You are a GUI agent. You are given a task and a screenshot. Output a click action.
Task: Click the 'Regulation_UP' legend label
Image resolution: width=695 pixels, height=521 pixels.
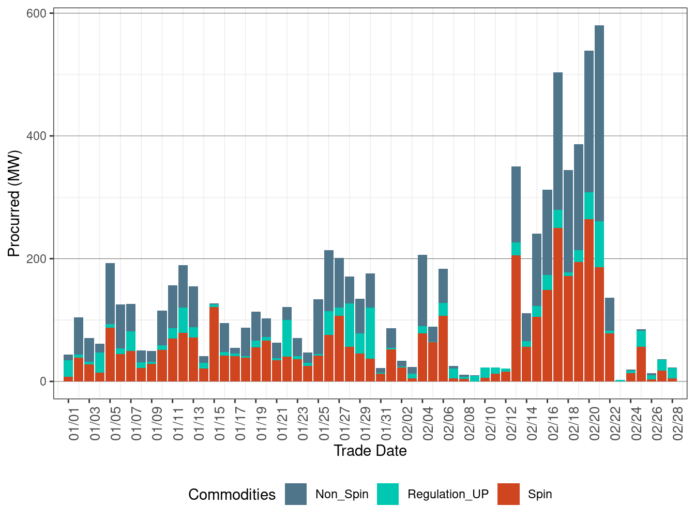coord(448,494)
